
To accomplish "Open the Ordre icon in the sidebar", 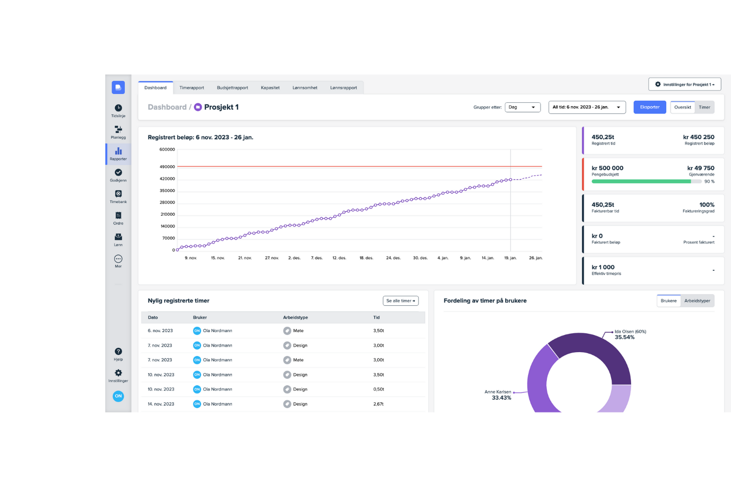I will click(x=118, y=215).
